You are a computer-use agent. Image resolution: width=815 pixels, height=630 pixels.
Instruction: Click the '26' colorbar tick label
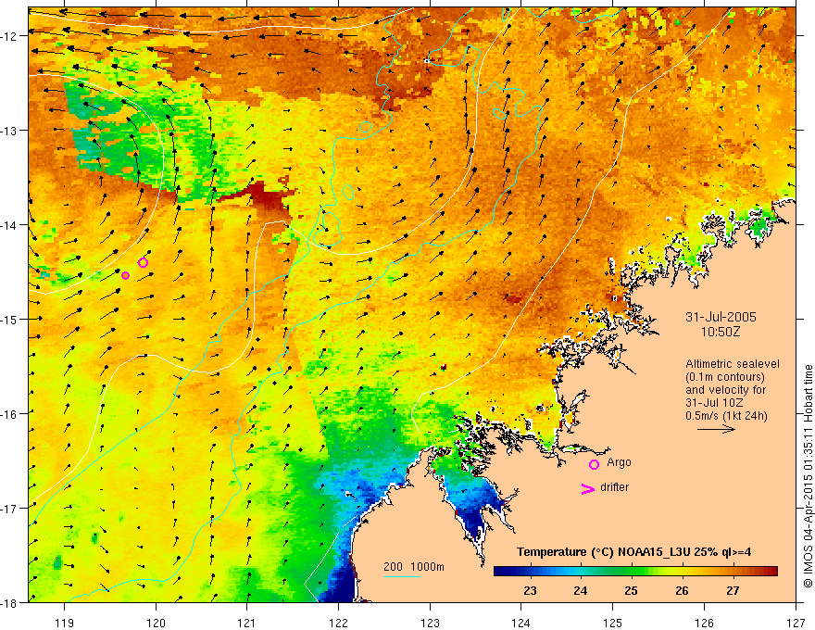click(682, 591)
